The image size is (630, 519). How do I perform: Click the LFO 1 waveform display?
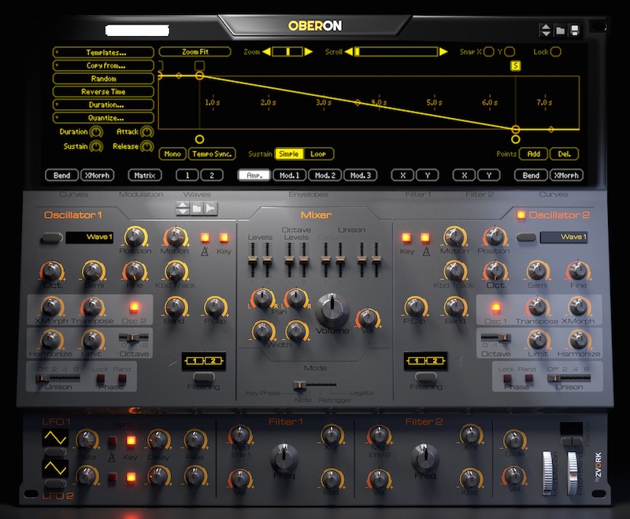(x=55, y=438)
